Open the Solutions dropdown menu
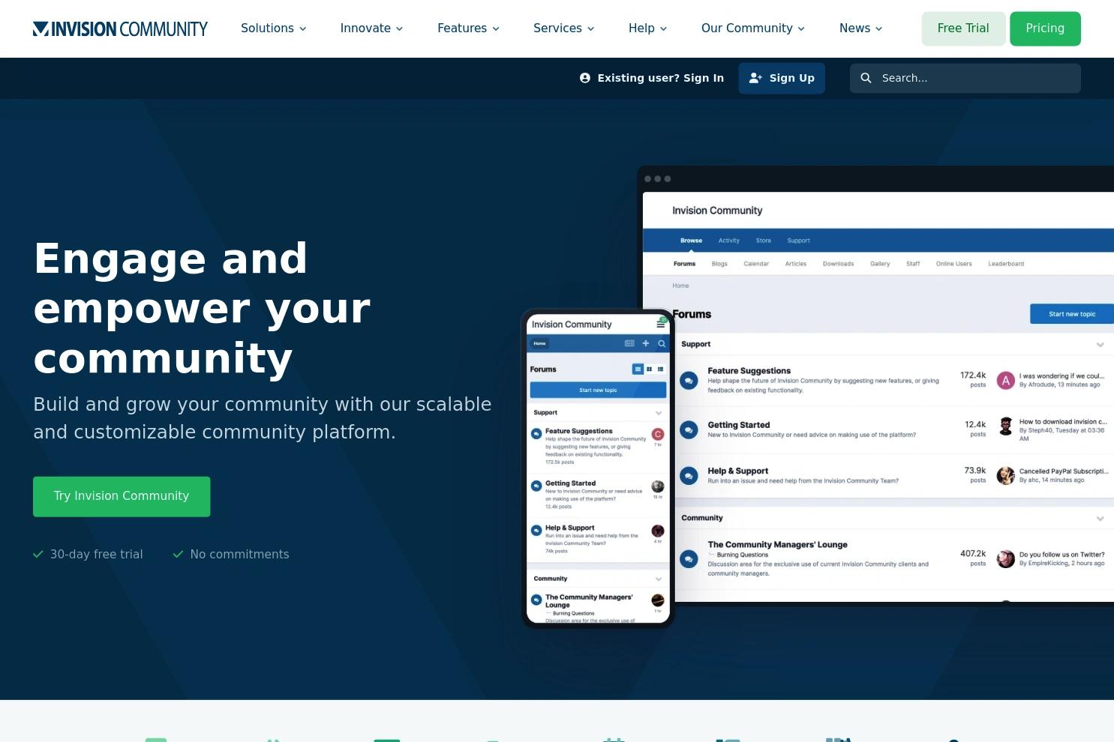1114x742 pixels. point(274,28)
